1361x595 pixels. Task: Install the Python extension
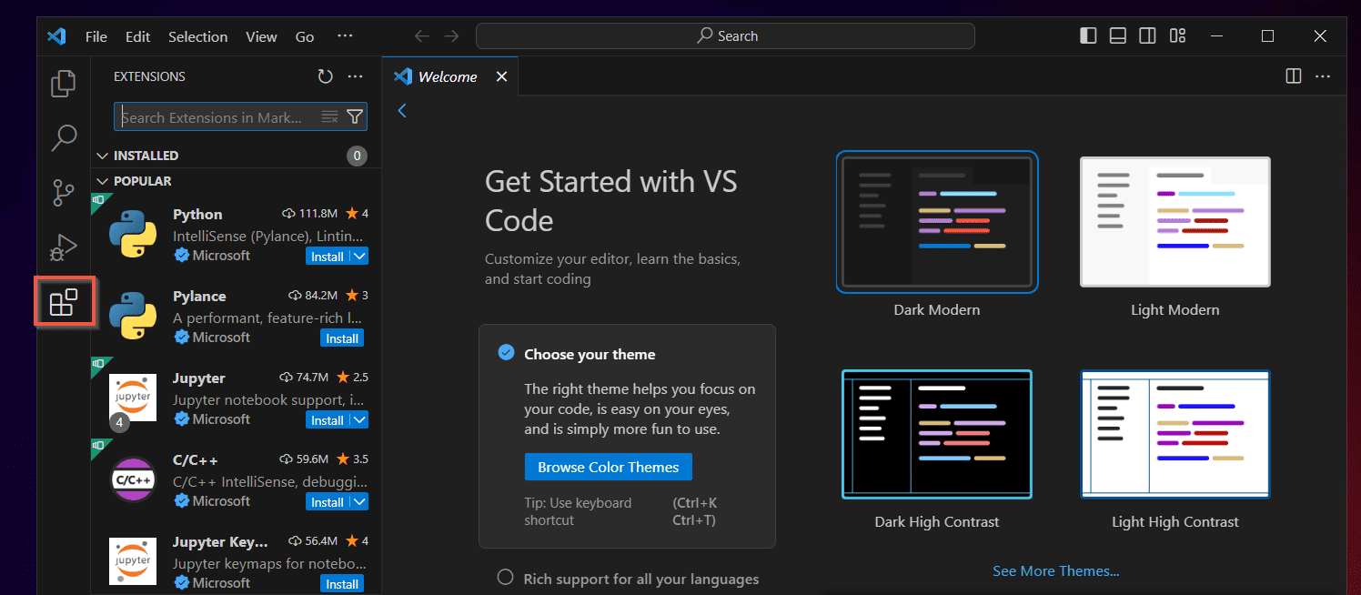[x=328, y=257]
